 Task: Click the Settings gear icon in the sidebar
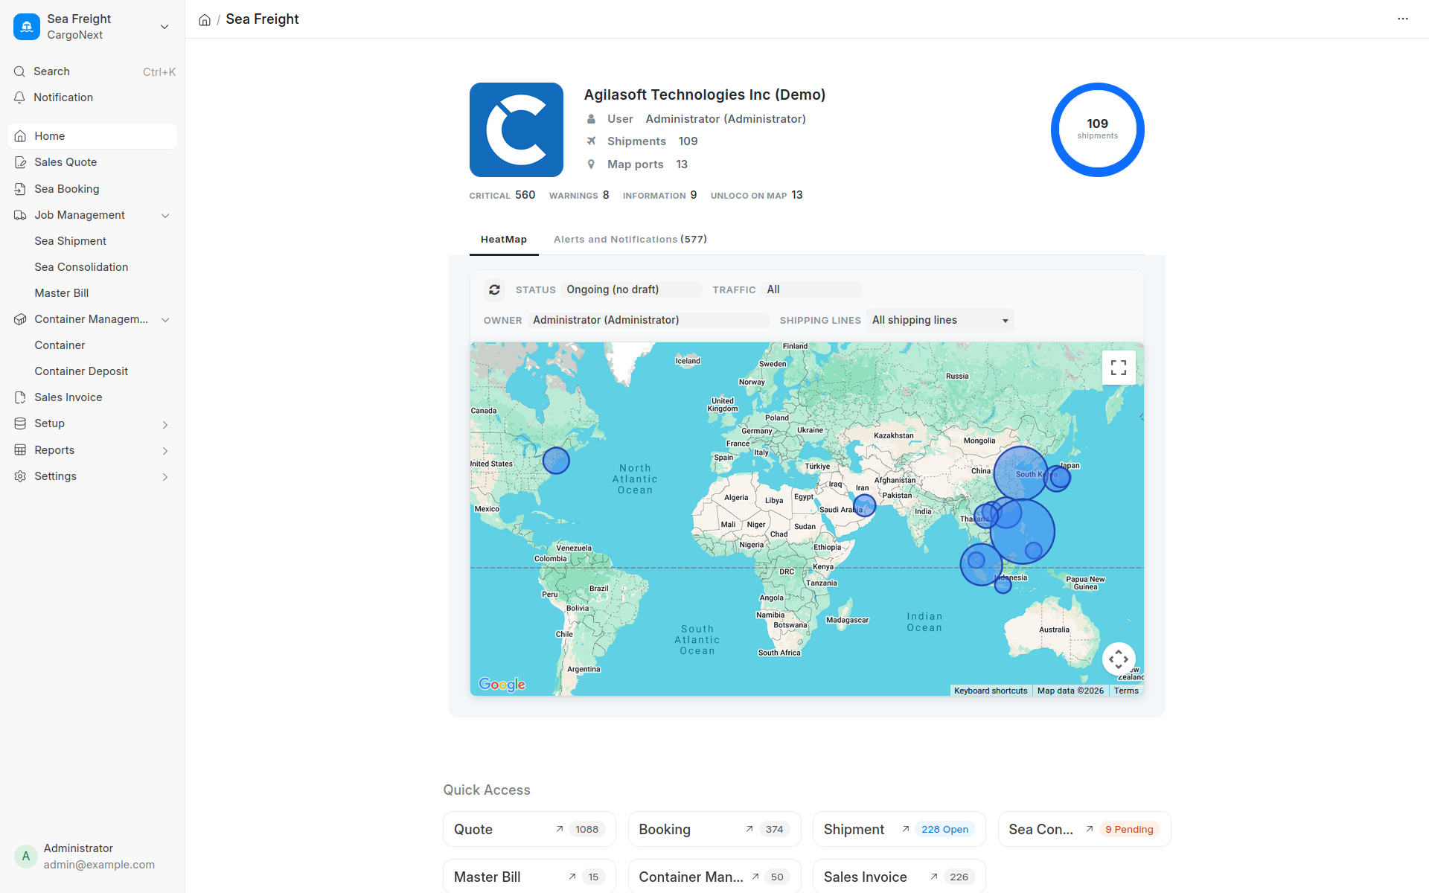[x=20, y=476]
